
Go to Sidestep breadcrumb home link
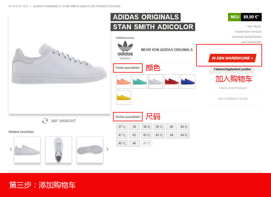point(18,6)
